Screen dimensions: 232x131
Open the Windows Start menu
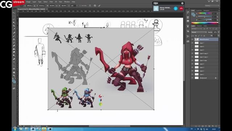click(15, 129)
